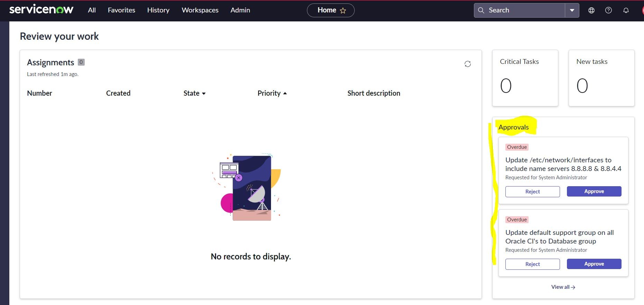Approve the /etc/network/interfaces update request
This screenshot has height=305, width=644.
pos(594,191)
